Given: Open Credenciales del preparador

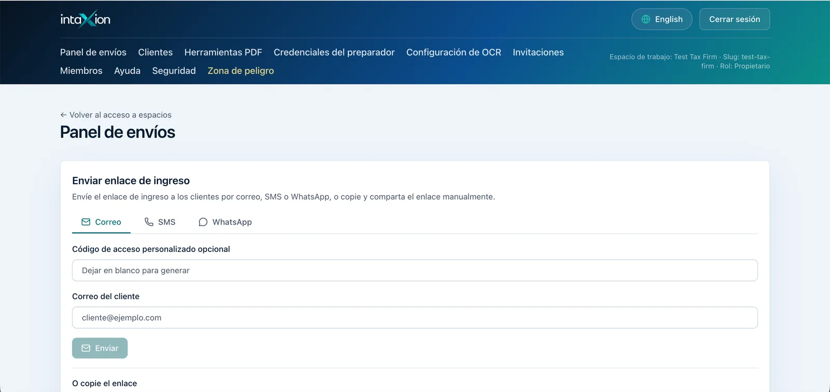Looking at the screenshot, I should click(x=334, y=52).
